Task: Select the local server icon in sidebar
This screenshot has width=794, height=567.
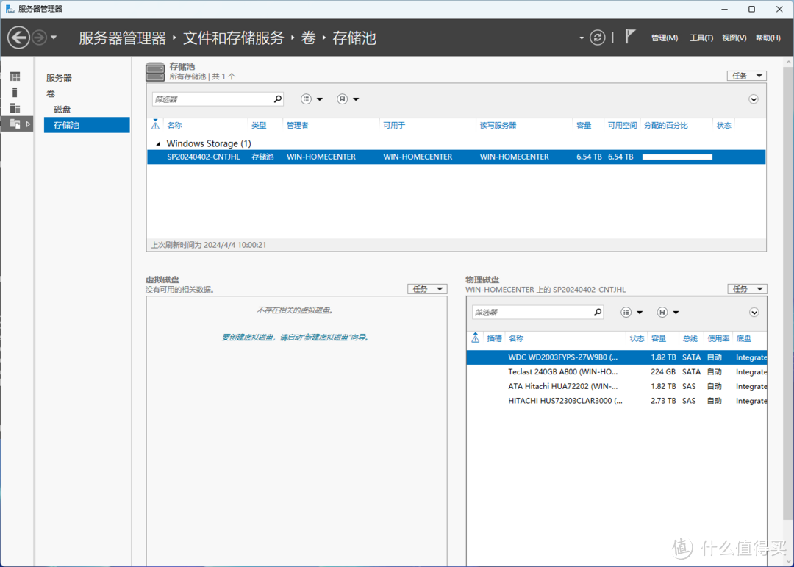Action: coord(15,92)
